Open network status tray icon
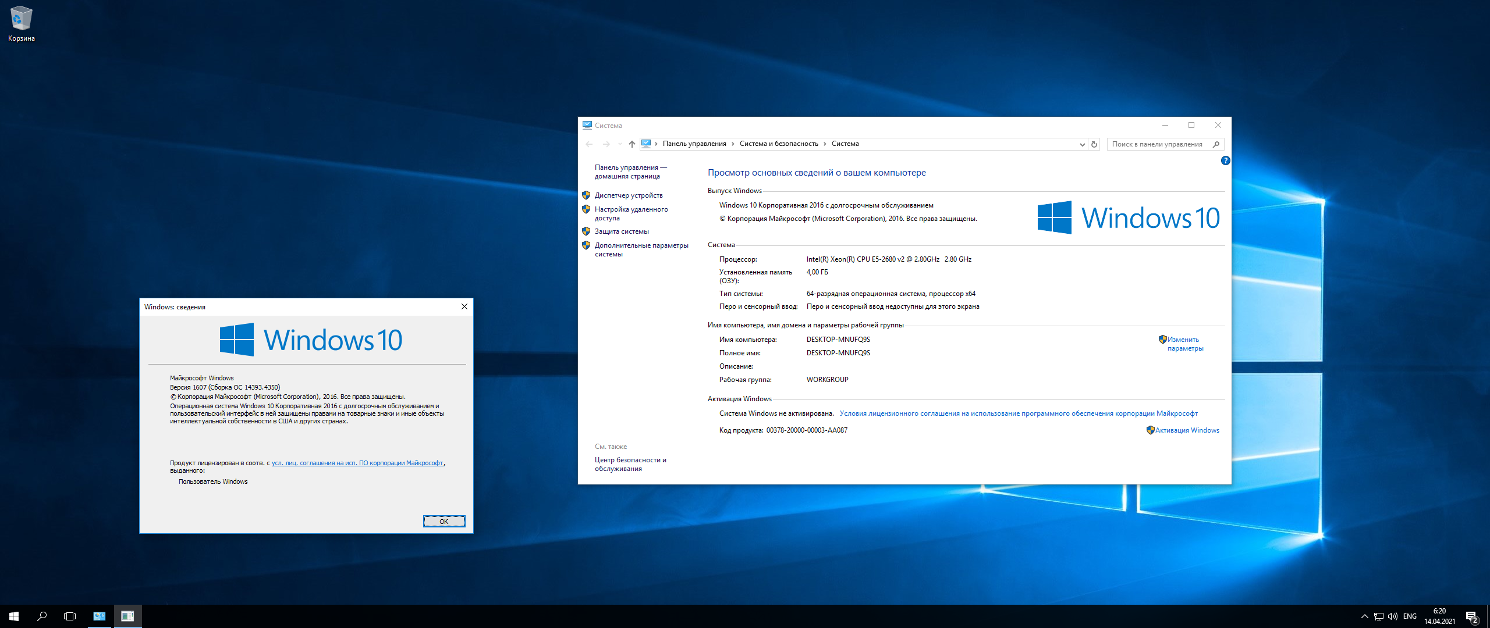This screenshot has height=628, width=1490. pos(1378,616)
